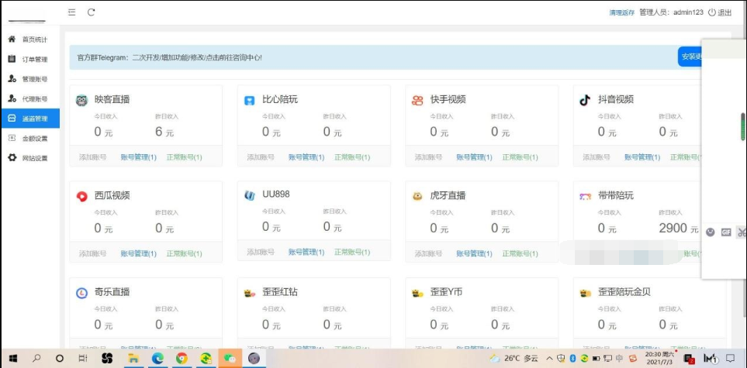Open 账号管理(1) under 映客直播

click(138, 157)
